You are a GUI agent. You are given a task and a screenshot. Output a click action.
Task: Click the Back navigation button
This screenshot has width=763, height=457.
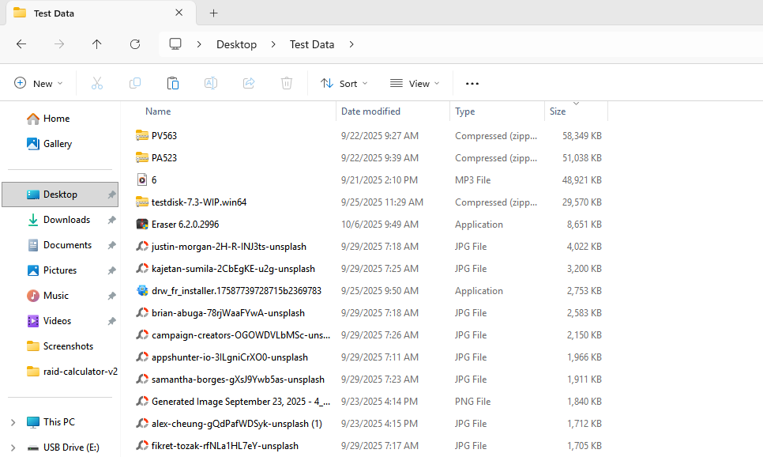pos(21,44)
